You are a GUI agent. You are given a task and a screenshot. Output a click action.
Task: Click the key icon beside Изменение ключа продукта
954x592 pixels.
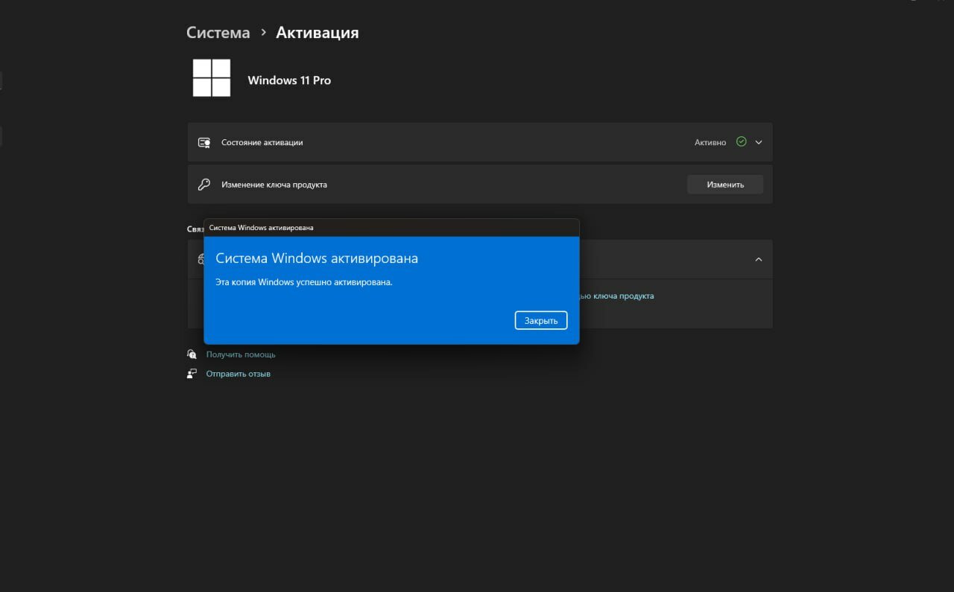[x=203, y=185]
